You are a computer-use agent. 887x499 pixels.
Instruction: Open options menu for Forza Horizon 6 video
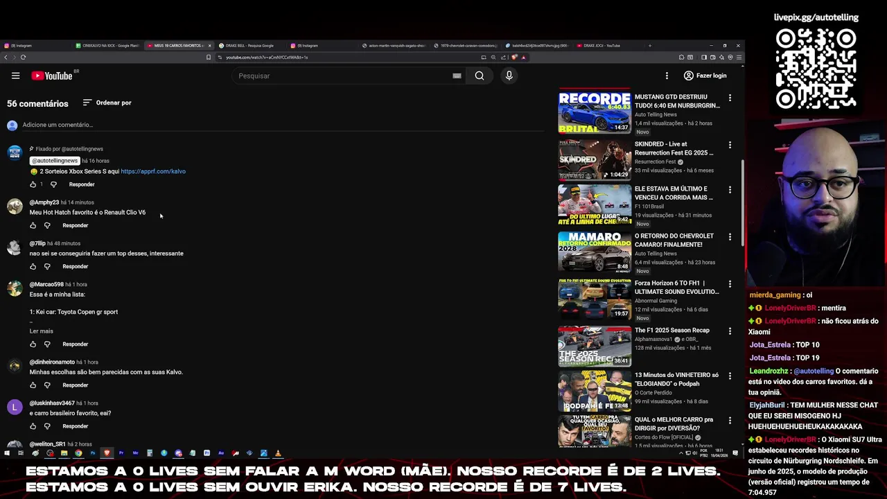730,283
